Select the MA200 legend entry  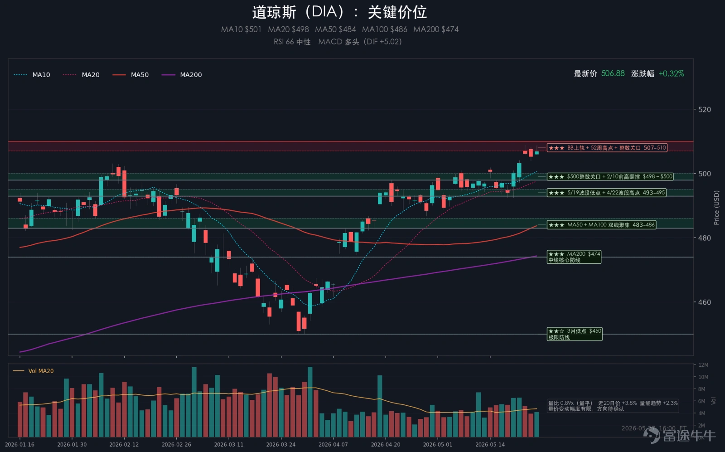(x=182, y=75)
